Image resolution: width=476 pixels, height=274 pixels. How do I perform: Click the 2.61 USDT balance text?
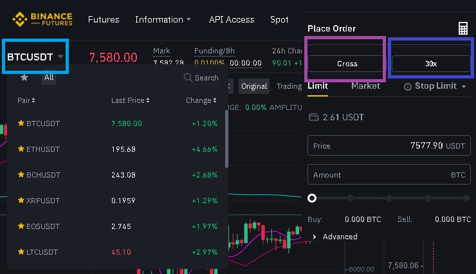(343, 117)
